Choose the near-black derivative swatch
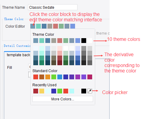 (x=84, y=63)
